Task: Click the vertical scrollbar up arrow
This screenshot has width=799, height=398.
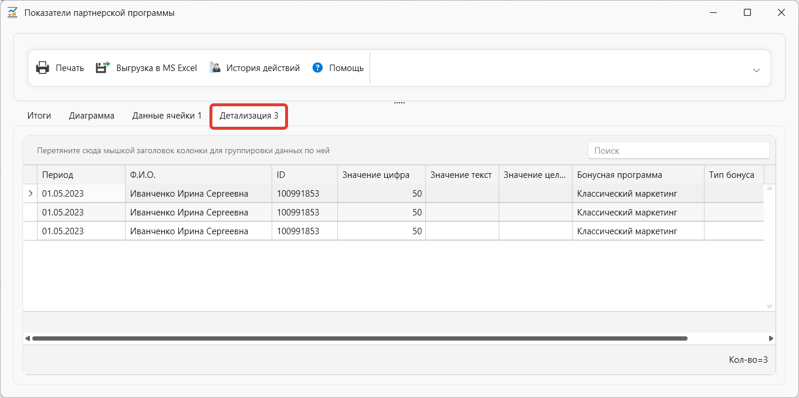Action: click(x=770, y=188)
